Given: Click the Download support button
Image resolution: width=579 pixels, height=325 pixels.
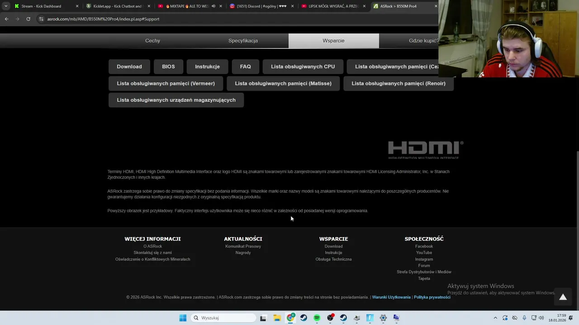Looking at the screenshot, I should 129,66.
